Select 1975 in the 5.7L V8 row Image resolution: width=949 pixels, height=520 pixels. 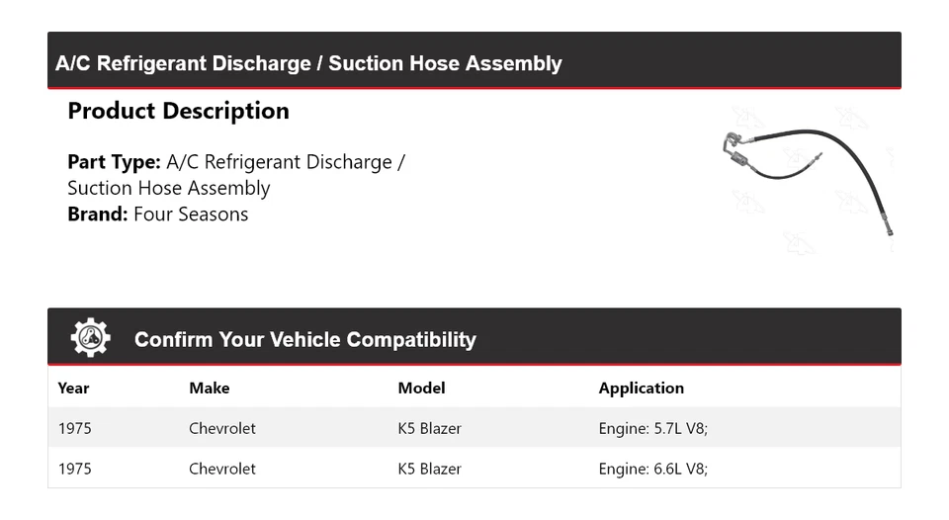pos(75,428)
